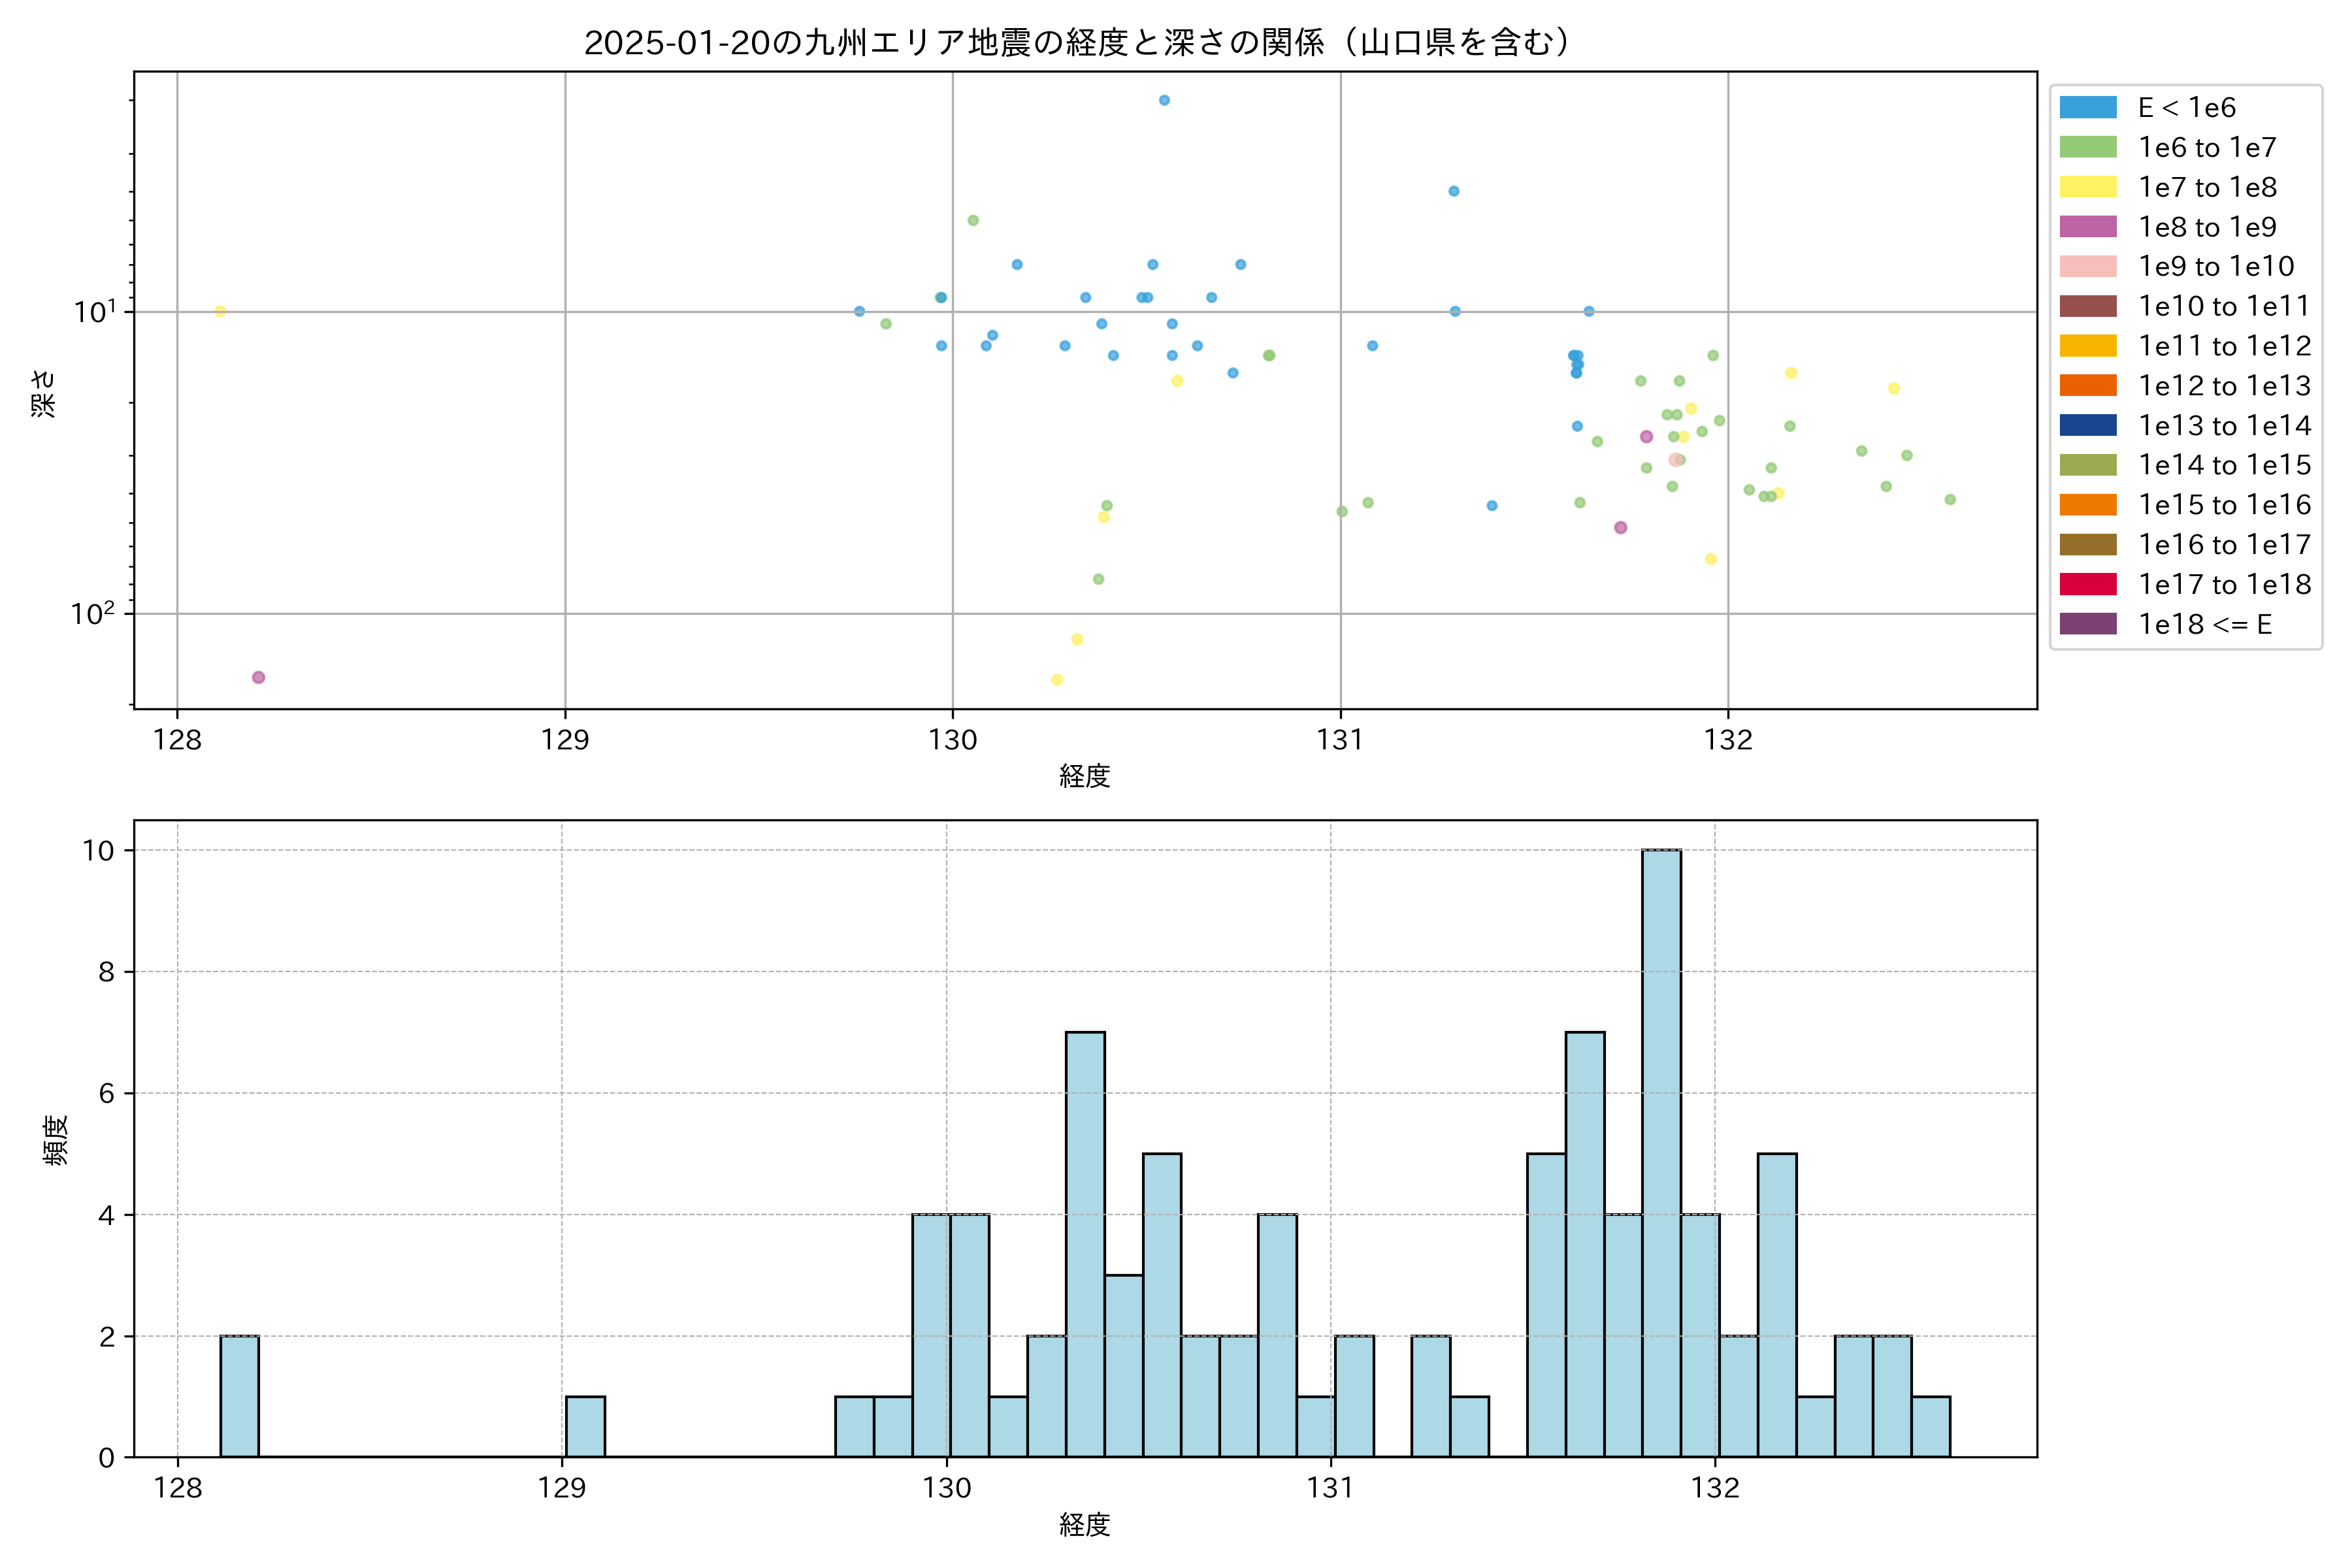The width and height of the screenshot is (2352, 1568).
Task: Click the rightmost histogram bar past 132
Action: (x=1930, y=1426)
